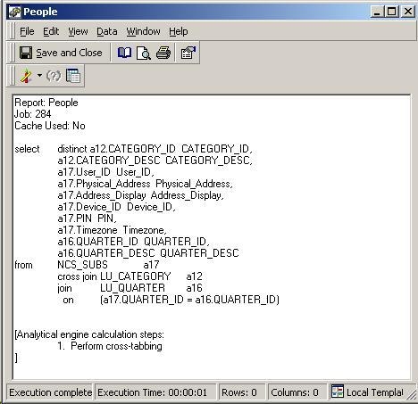Click 'a17.Physical_Address' SQL line
418x404 pixels.
[145, 184]
